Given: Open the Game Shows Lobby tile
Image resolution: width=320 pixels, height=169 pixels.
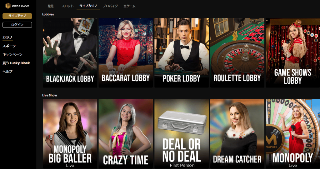Looking at the screenshot, I should [293, 53].
